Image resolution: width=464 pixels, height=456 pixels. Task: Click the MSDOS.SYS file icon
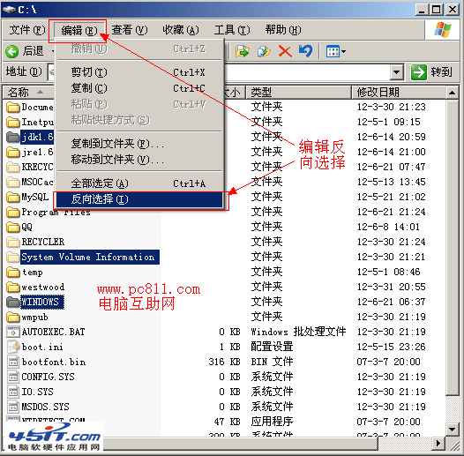coord(12,407)
